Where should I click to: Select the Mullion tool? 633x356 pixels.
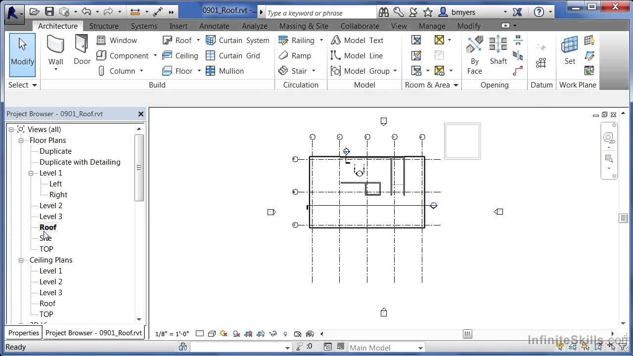tap(225, 71)
